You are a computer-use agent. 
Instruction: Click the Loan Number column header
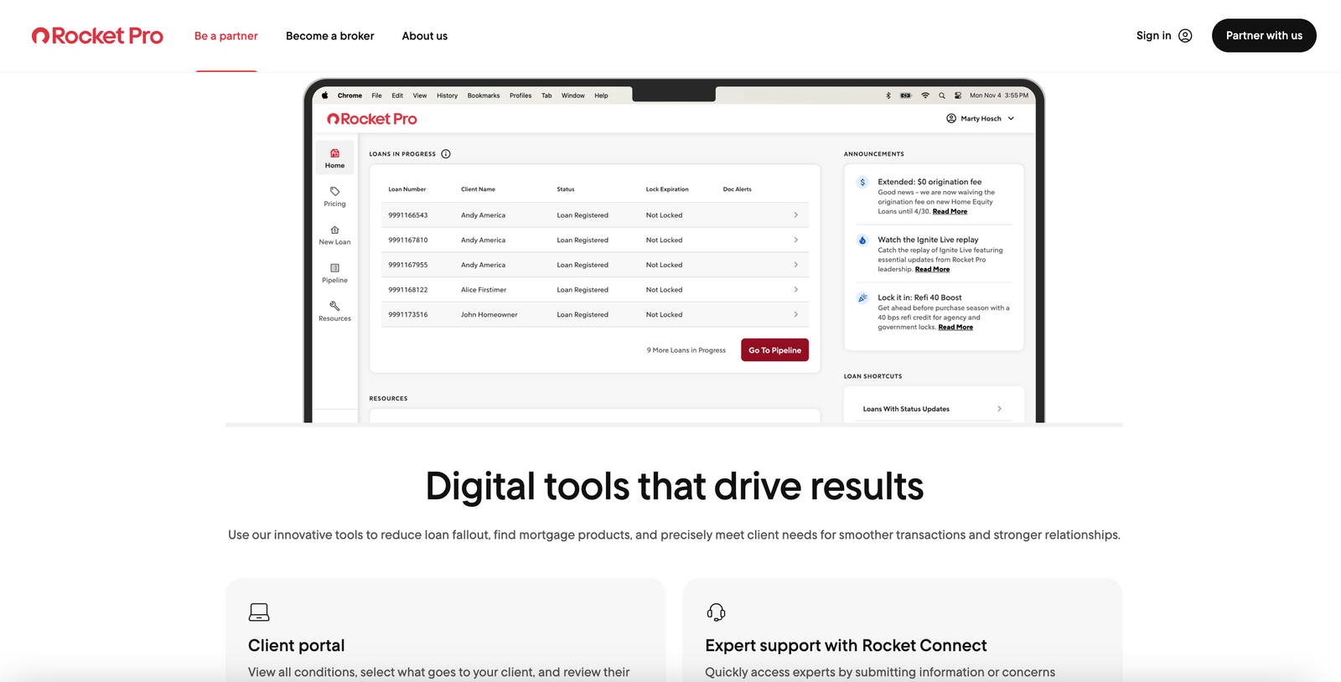pyautogui.click(x=407, y=189)
